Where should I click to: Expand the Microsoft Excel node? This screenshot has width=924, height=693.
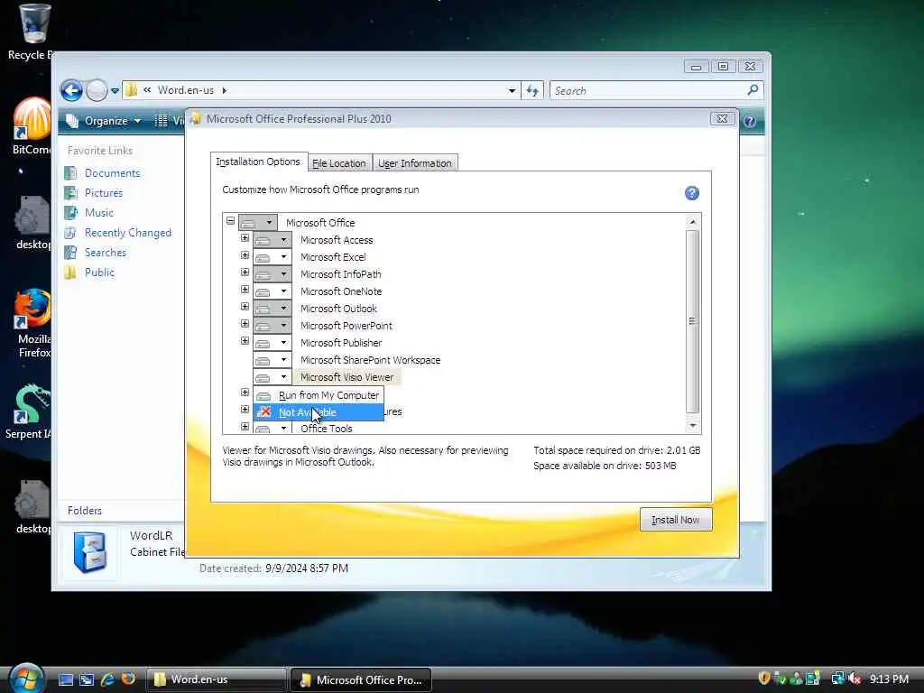click(245, 255)
